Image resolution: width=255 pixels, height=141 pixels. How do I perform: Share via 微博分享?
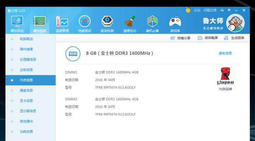pyautogui.click(x=180, y=38)
